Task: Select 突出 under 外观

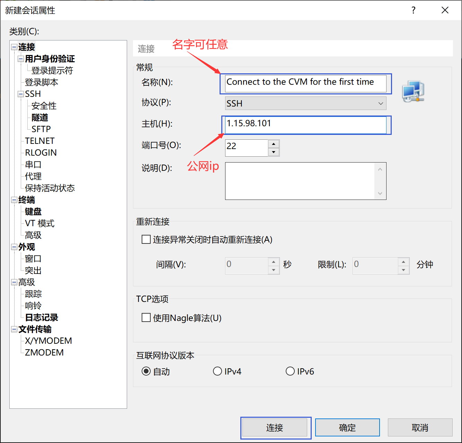Action: click(x=33, y=270)
